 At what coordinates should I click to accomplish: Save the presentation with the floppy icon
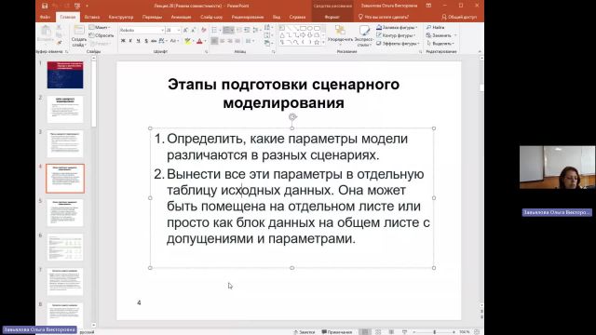(x=45, y=6)
